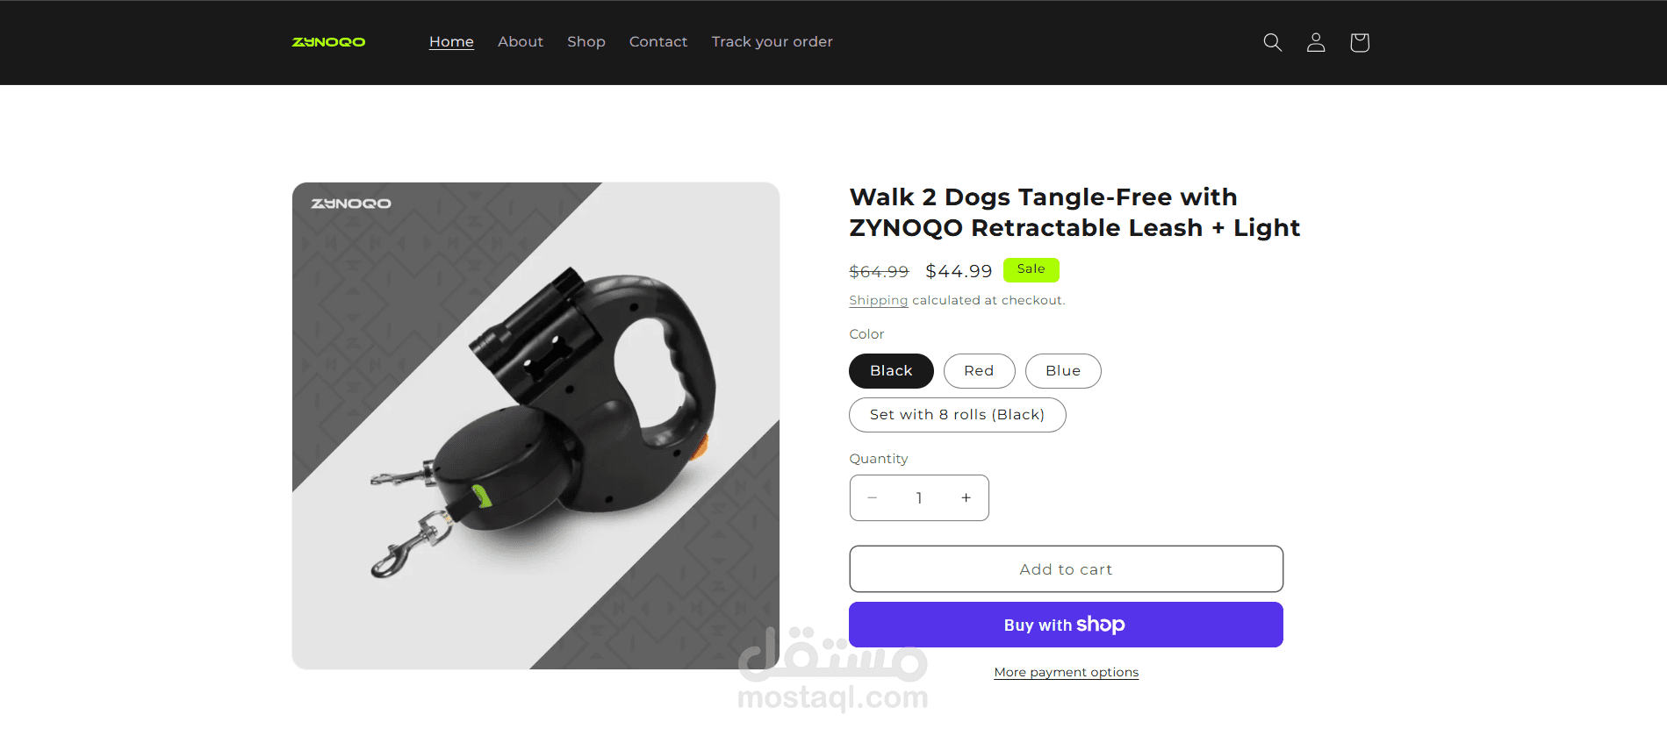
Task: Open the Shop menu link
Action: [586, 42]
